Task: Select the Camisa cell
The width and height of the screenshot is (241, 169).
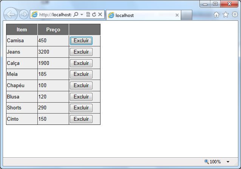Action: coord(22,41)
